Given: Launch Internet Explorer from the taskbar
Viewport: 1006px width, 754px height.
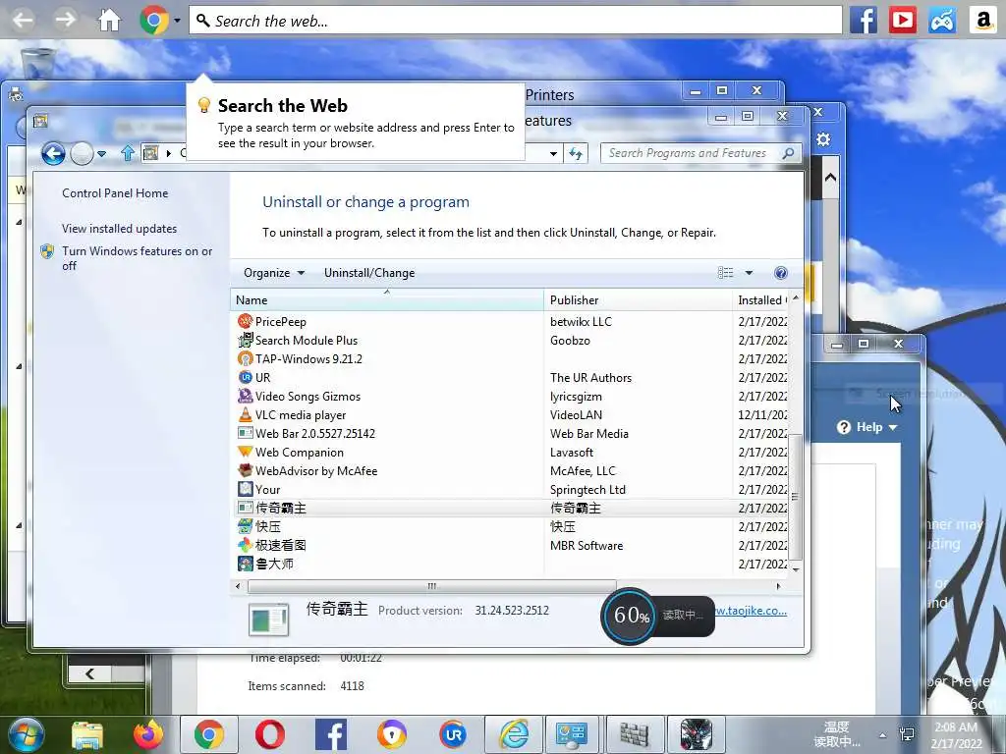Looking at the screenshot, I should 515,734.
